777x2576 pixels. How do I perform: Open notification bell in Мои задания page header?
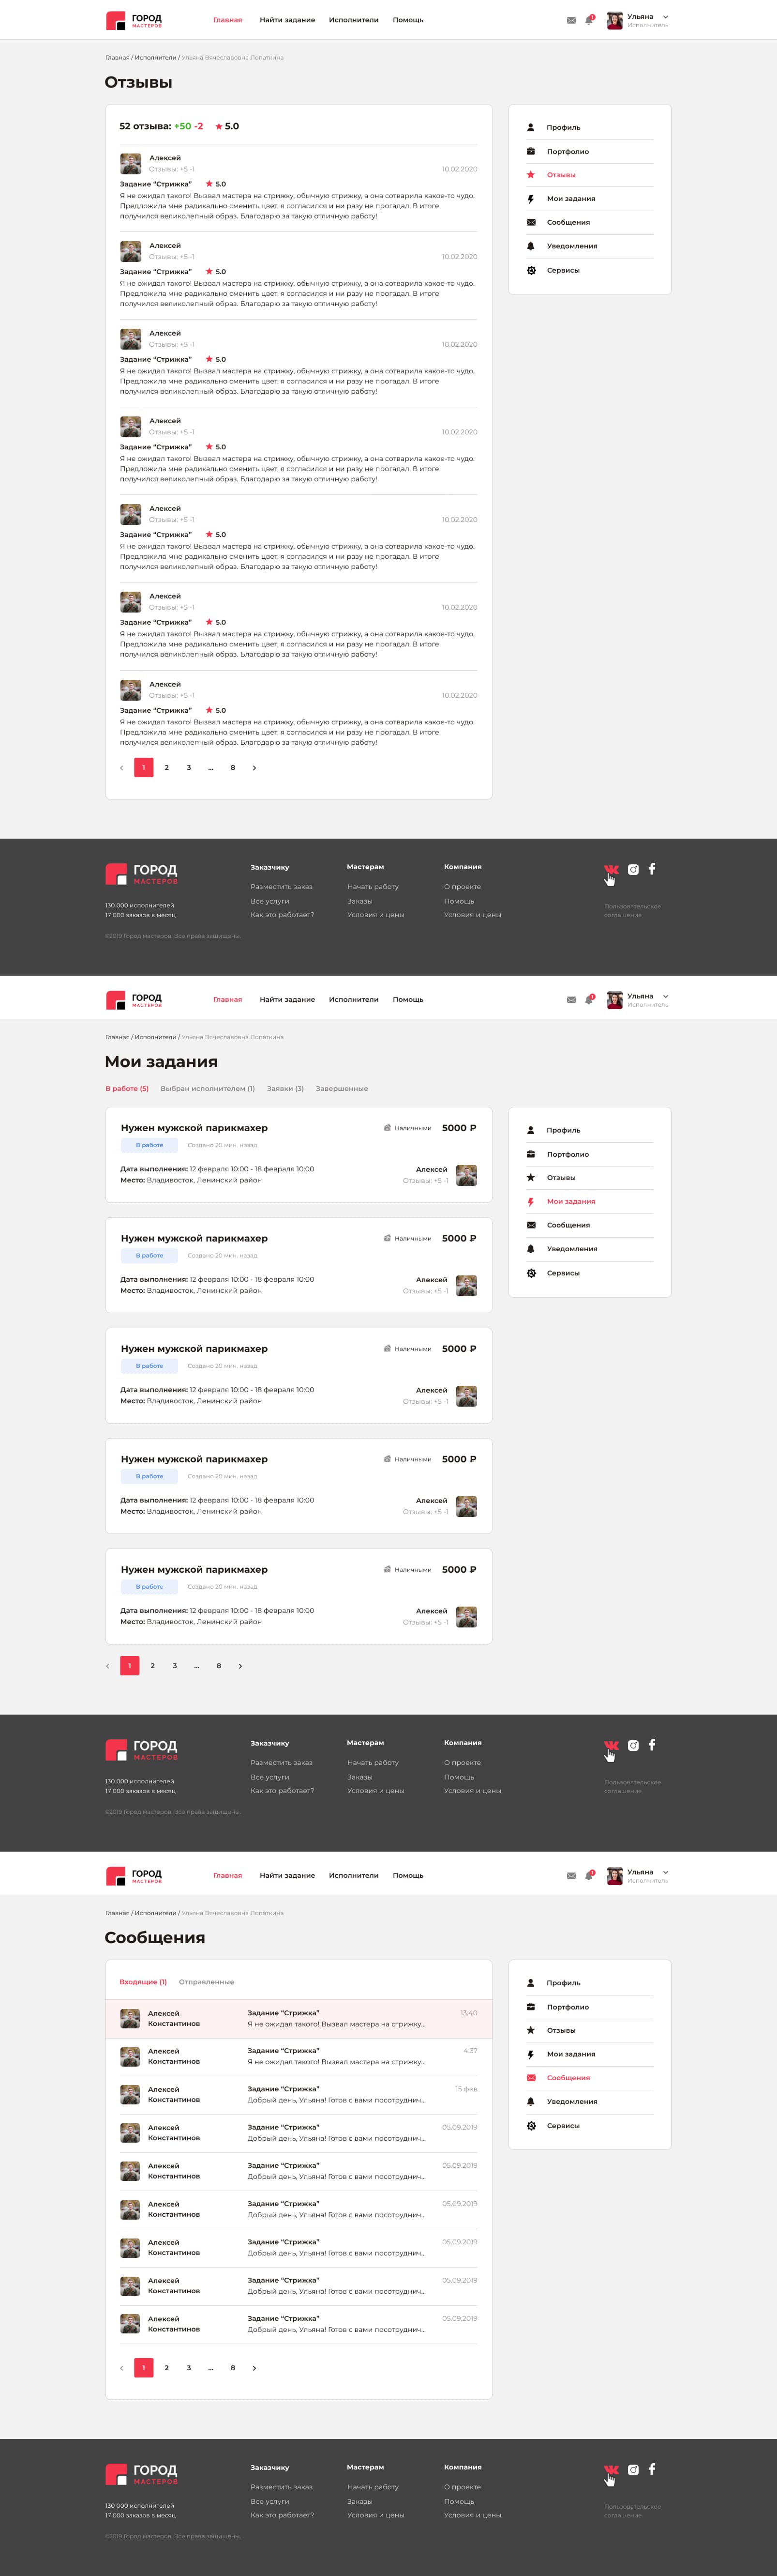point(589,998)
